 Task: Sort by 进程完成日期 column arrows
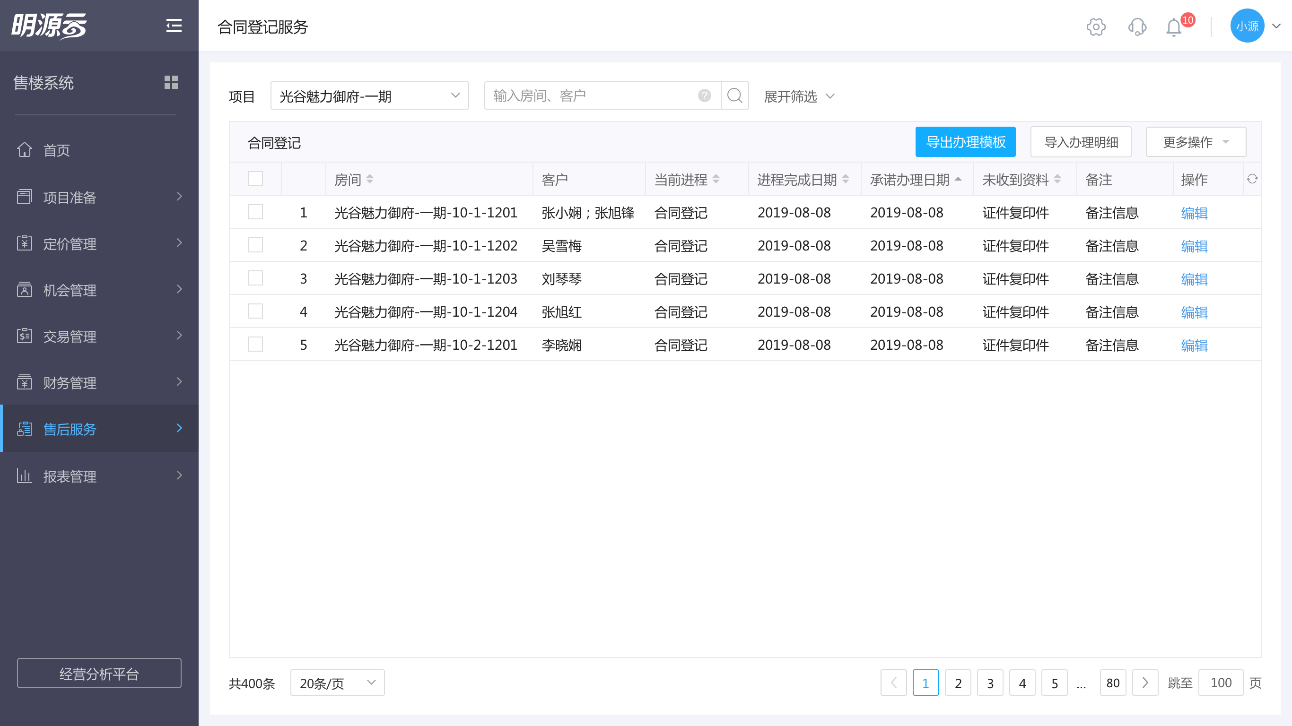(845, 179)
